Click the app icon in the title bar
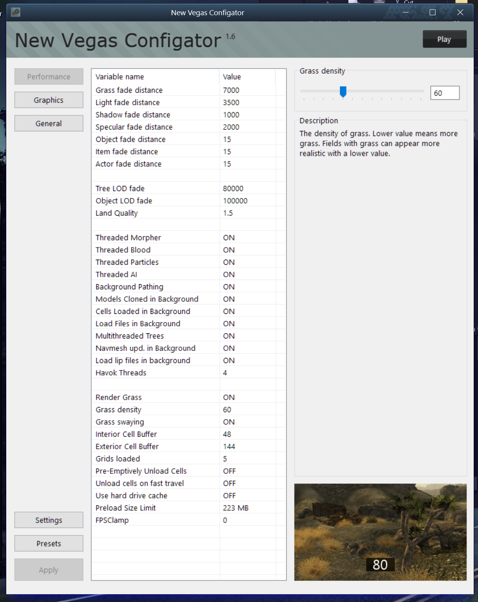This screenshot has height=602, width=478. 16,12
